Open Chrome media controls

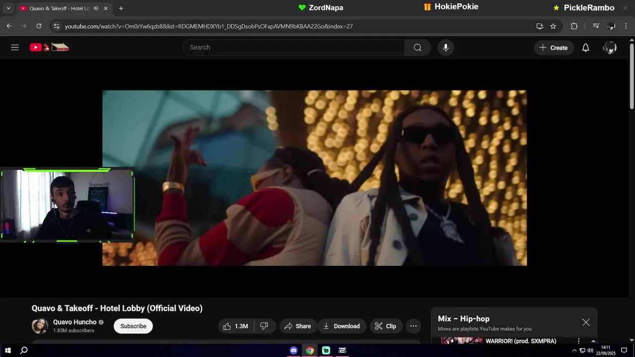coord(596,26)
